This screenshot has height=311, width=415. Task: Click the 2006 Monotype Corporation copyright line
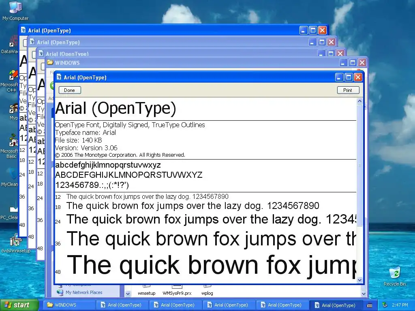[120, 155]
